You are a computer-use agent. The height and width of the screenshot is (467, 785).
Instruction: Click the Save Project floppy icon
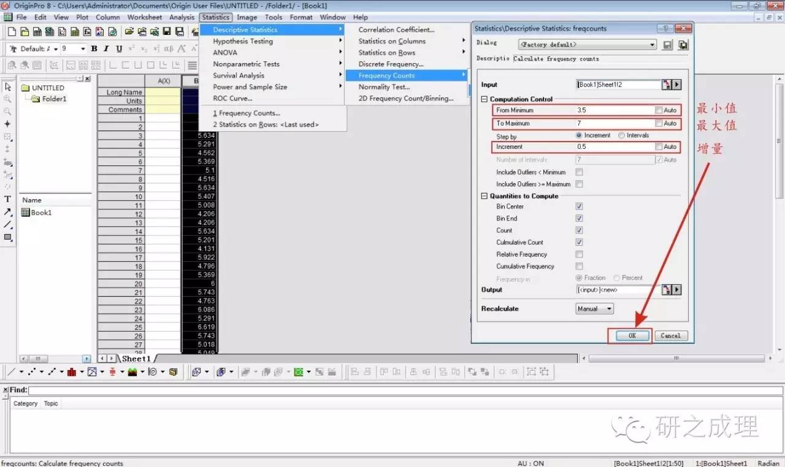(x=167, y=32)
